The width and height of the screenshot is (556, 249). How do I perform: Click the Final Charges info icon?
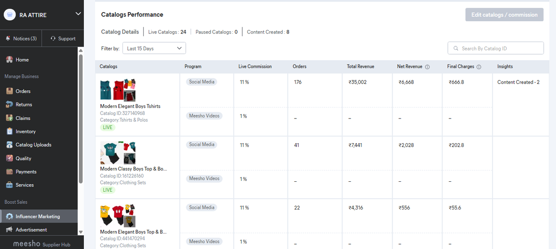click(479, 67)
